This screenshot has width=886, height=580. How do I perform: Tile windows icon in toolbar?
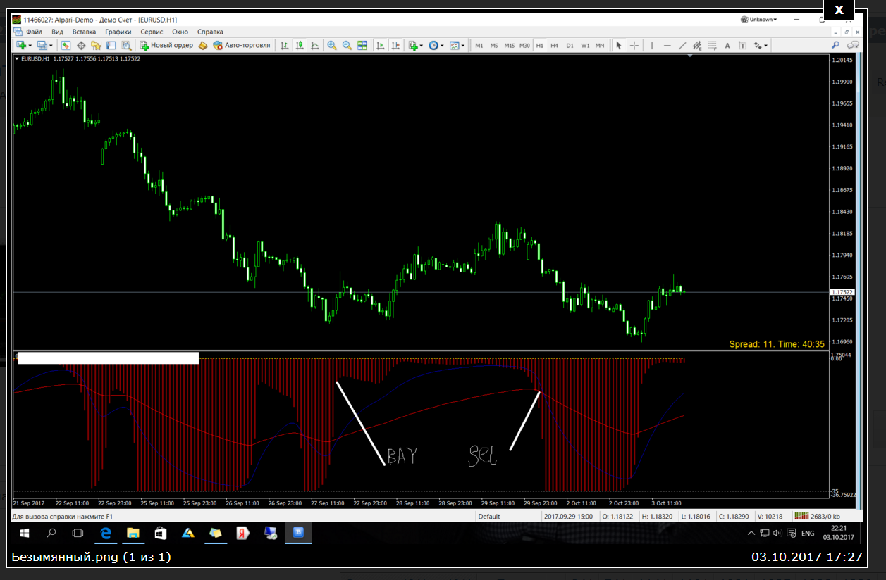coord(362,45)
